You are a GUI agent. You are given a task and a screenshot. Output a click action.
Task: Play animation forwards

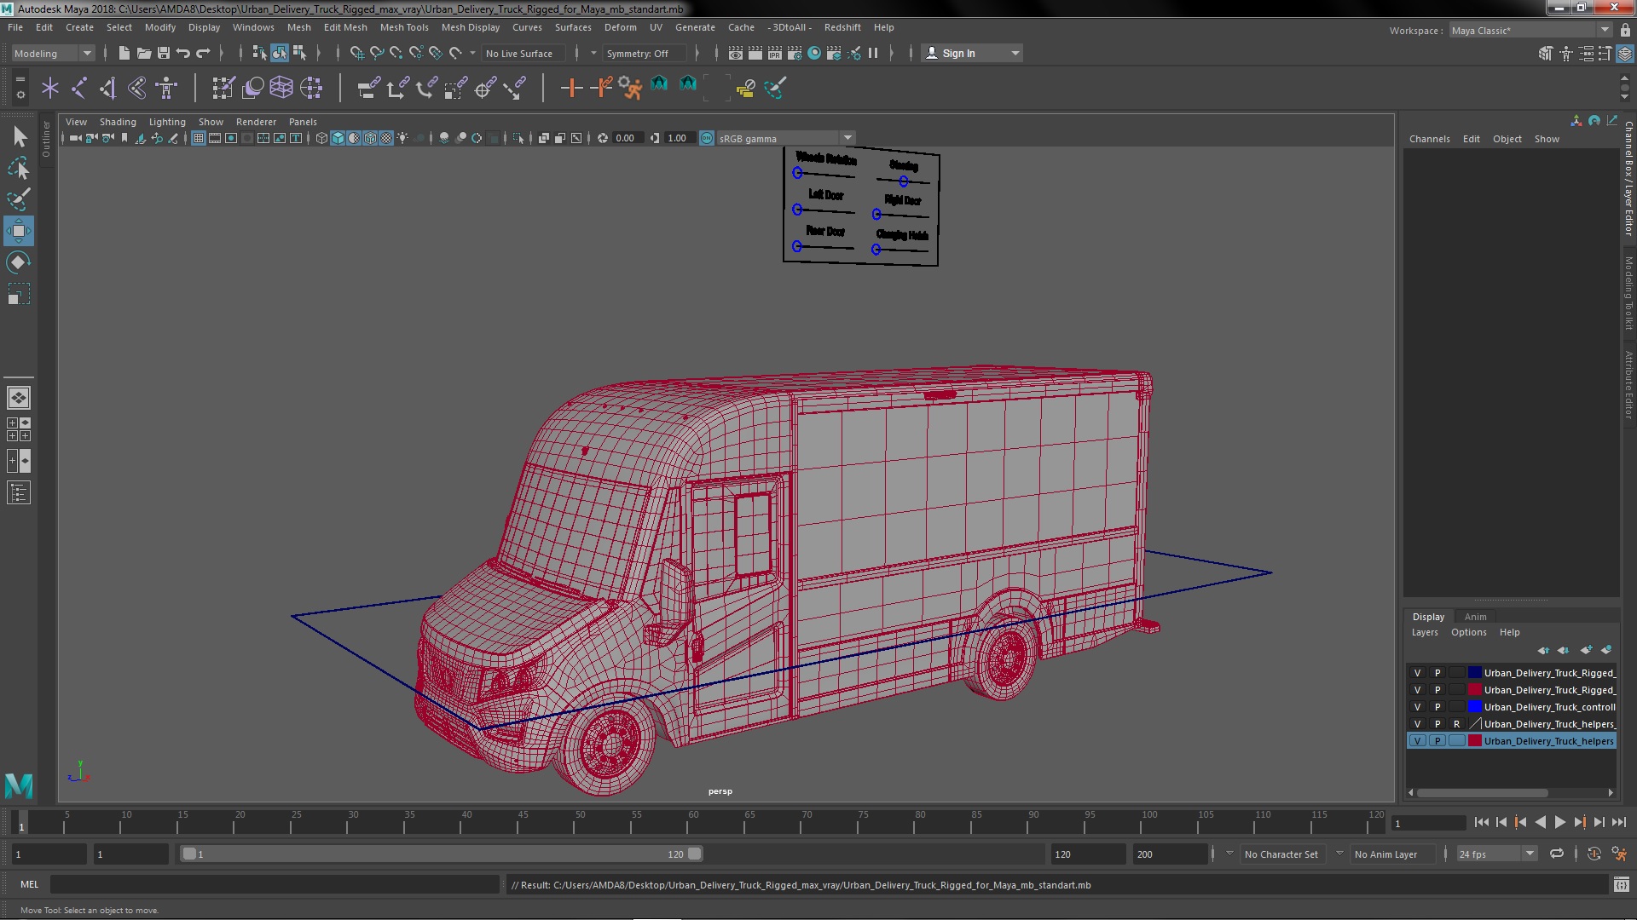(1559, 822)
